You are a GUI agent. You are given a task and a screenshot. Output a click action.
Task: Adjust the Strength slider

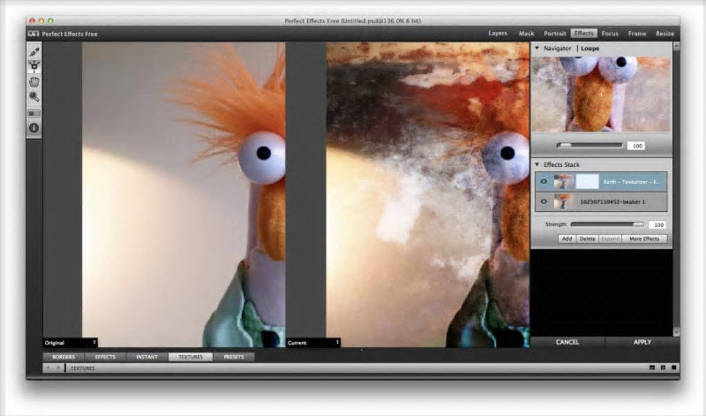click(x=608, y=224)
